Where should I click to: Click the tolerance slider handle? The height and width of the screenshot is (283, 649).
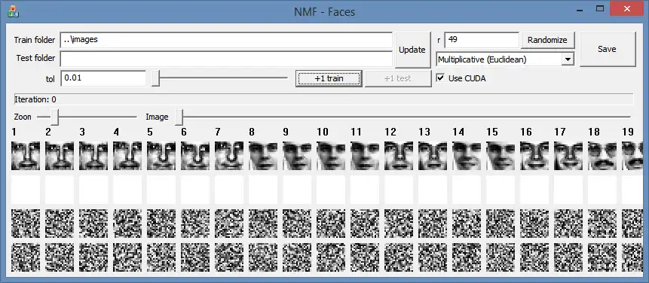pos(155,78)
